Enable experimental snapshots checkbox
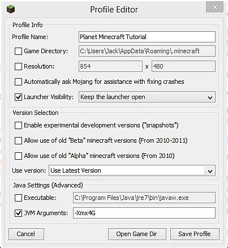 tap(18, 125)
